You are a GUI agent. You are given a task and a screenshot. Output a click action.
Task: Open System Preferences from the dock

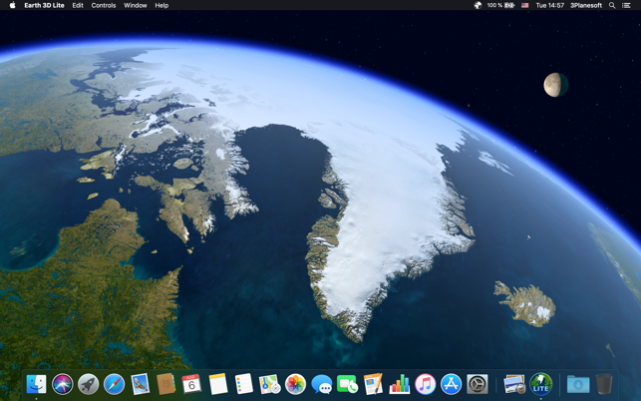[478, 384]
